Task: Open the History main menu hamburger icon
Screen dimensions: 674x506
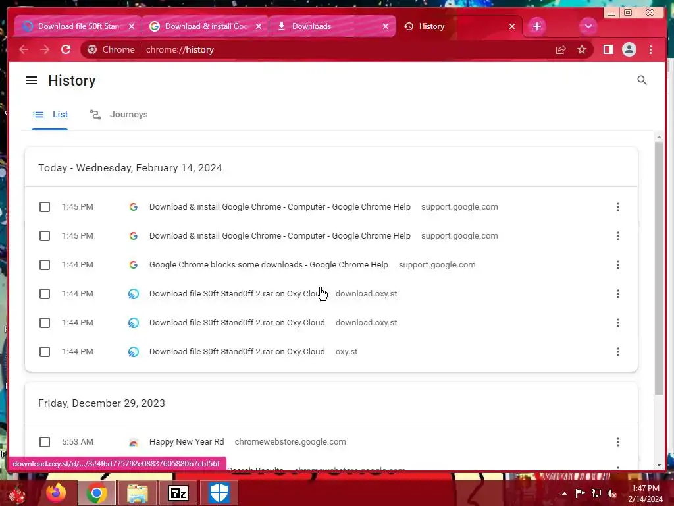Action: [32, 80]
